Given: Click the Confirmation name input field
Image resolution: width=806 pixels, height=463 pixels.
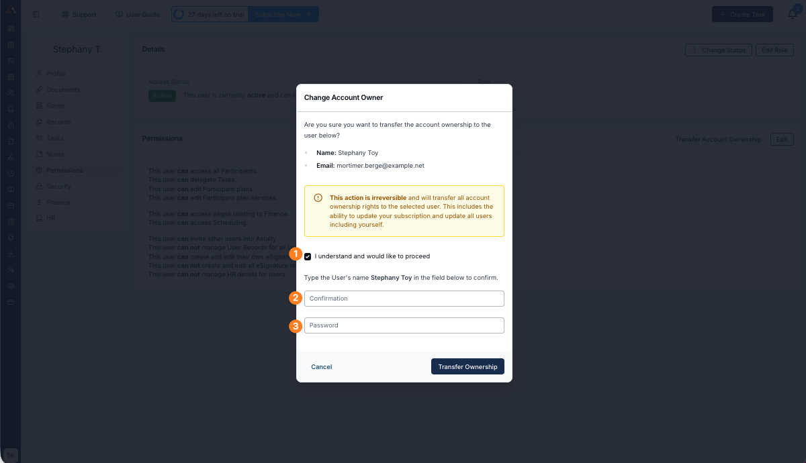Looking at the screenshot, I should [404, 299].
